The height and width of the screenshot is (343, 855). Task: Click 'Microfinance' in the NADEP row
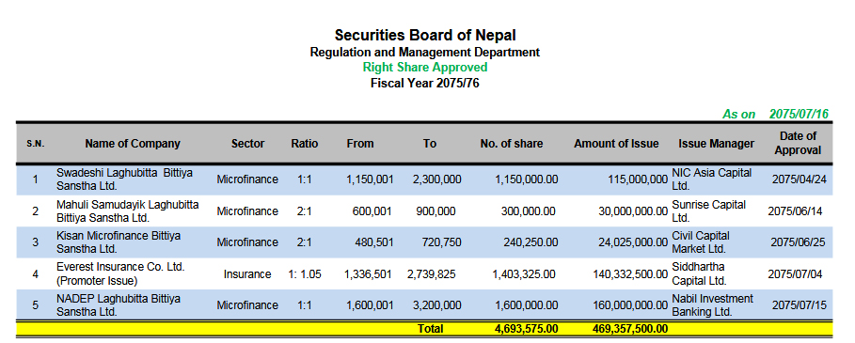pyautogui.click(x=247, y=305)
